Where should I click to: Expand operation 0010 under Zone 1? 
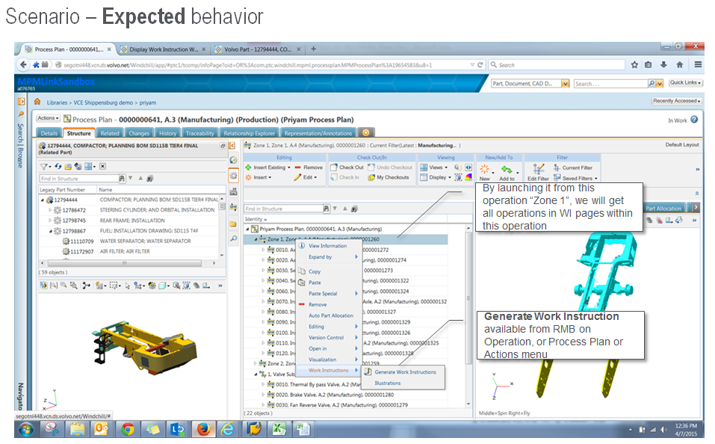pos(263,250)
